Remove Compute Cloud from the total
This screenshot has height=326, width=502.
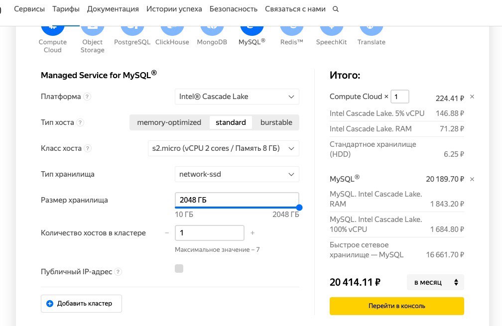pos(472,97)
